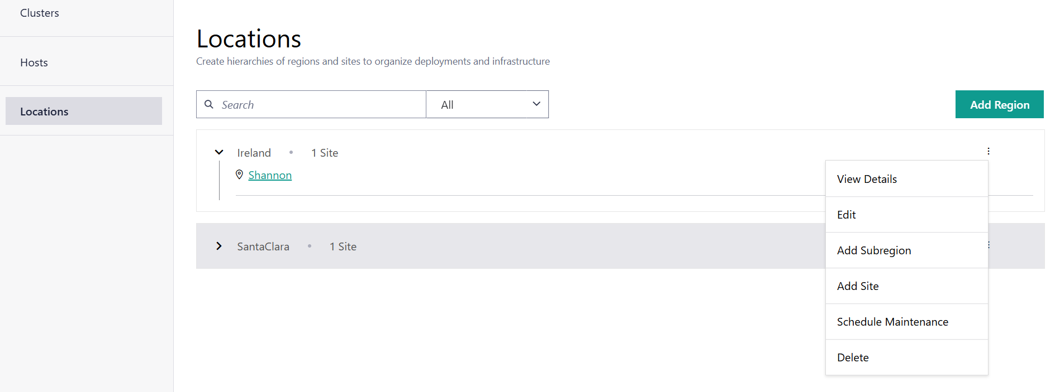Screen dimensions: 1055x392
Task: Open the Shannon site link
Action: [x=270, y=175]
